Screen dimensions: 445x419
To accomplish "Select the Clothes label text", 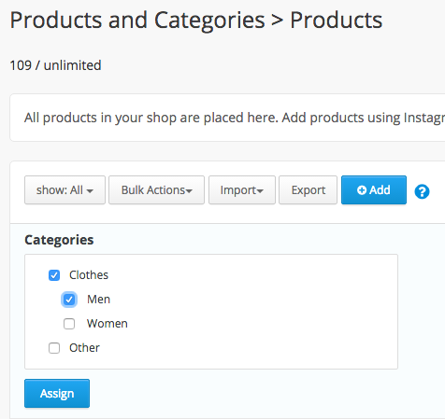I will coord(89,275).
